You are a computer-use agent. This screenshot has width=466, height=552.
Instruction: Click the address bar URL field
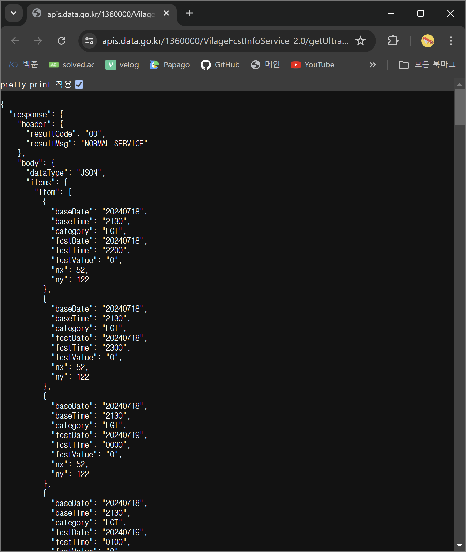tap(225, 41)
